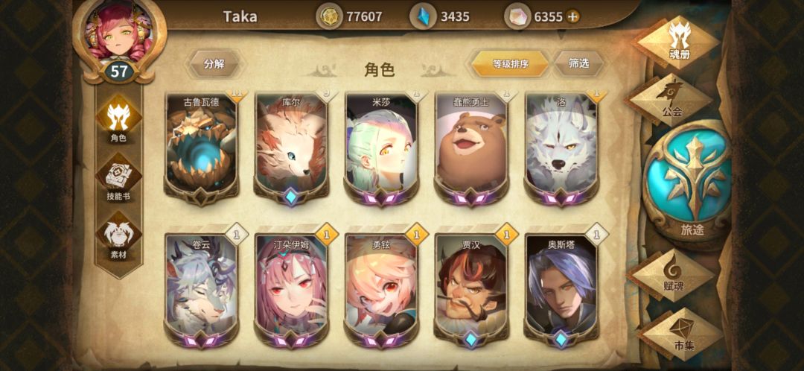Click the gold coin currency icon

click(328, 16)
